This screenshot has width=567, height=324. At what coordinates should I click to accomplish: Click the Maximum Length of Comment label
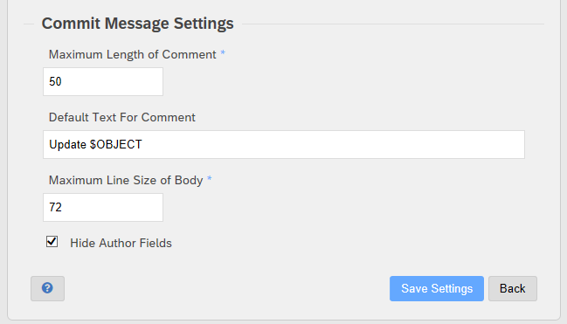(132, 54)
